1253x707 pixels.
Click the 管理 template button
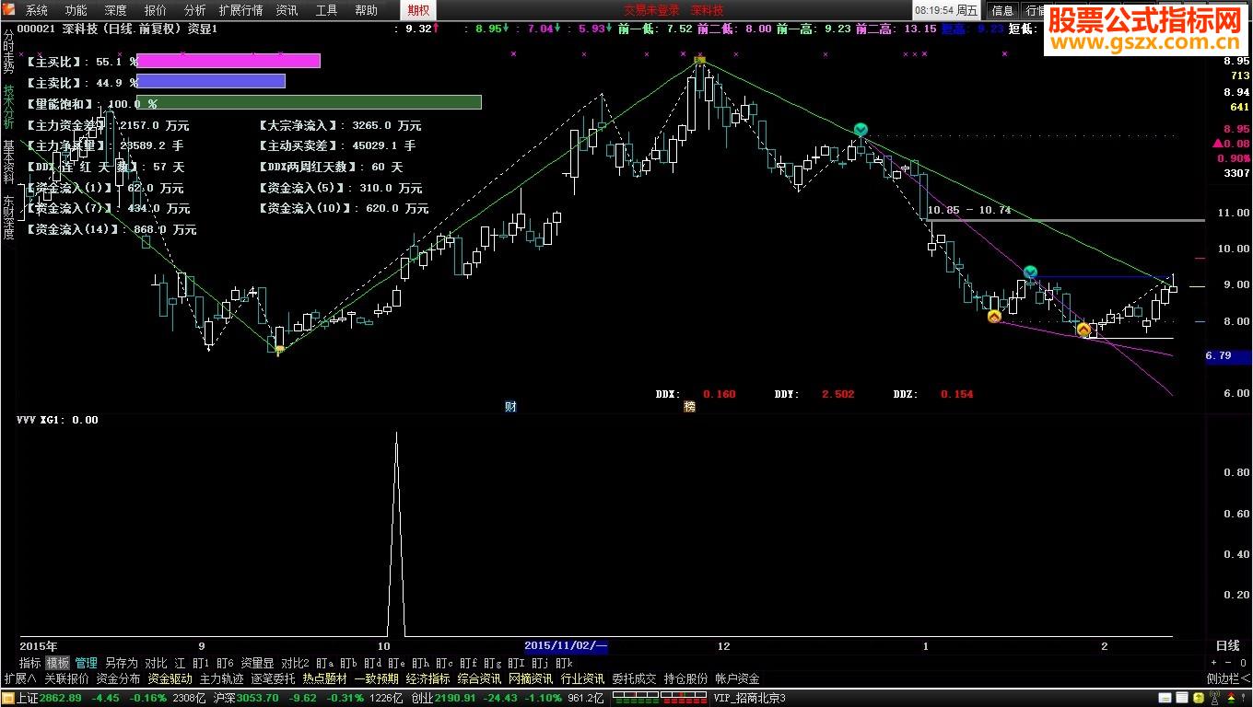pos(87,663)
